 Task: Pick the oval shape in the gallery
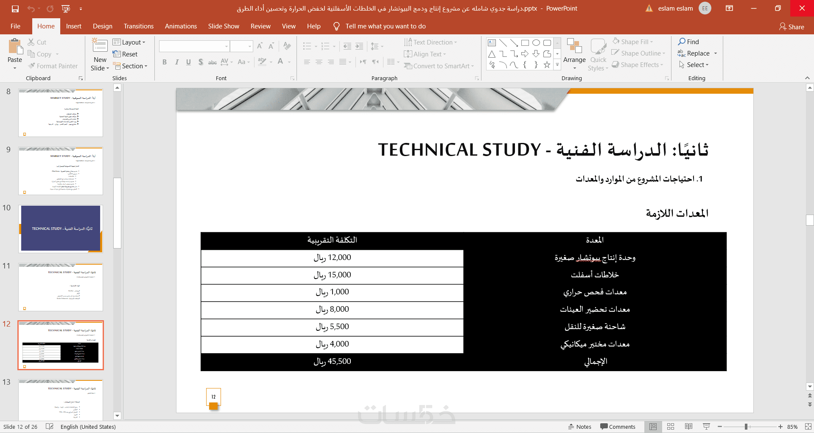click(536, 42)
